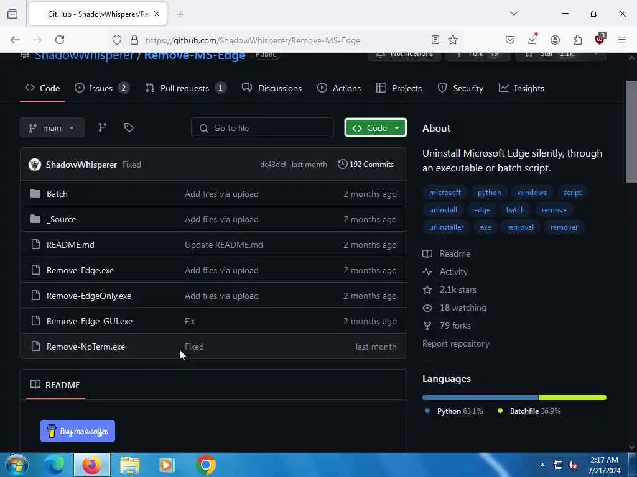The image size is (637, 477).
Task: Click the Buy me a coffee button
Action: [x=78, y=431]
